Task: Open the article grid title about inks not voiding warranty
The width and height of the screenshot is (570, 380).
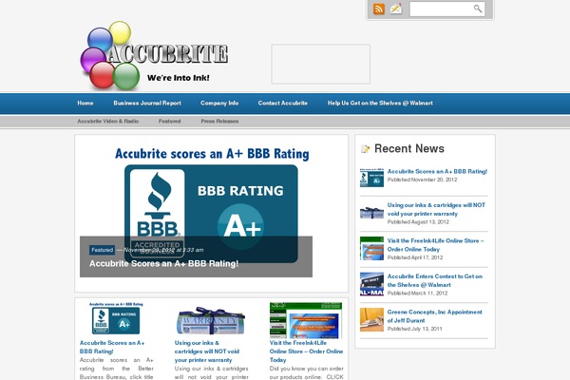Action: pos(207,351)
